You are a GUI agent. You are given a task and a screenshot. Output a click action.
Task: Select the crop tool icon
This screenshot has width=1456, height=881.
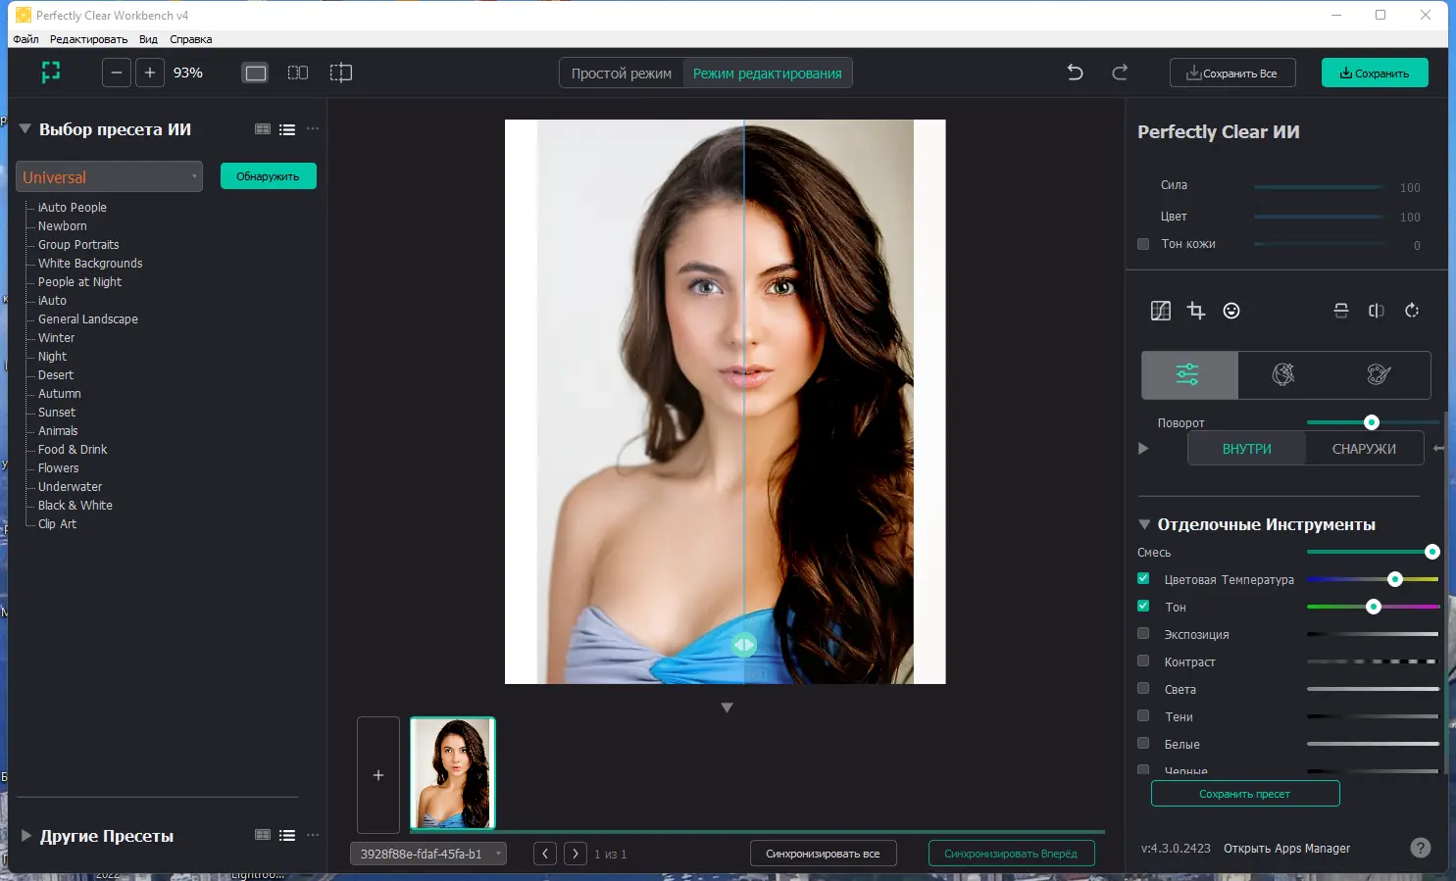click(x=1196, y=311)
